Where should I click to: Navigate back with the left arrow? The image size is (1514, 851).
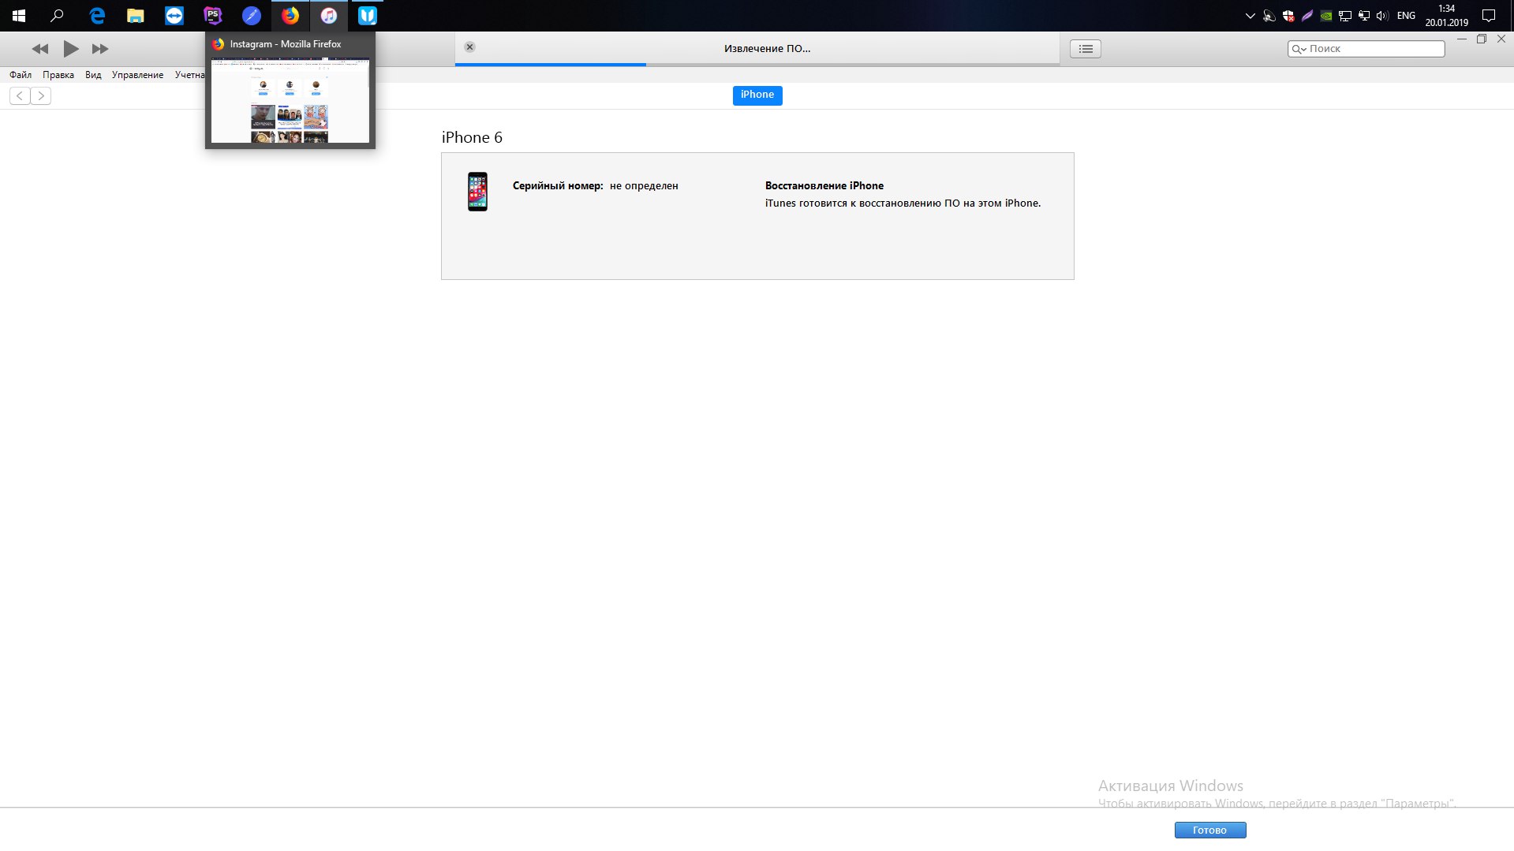pyautogui.click(x=20, y=95)
